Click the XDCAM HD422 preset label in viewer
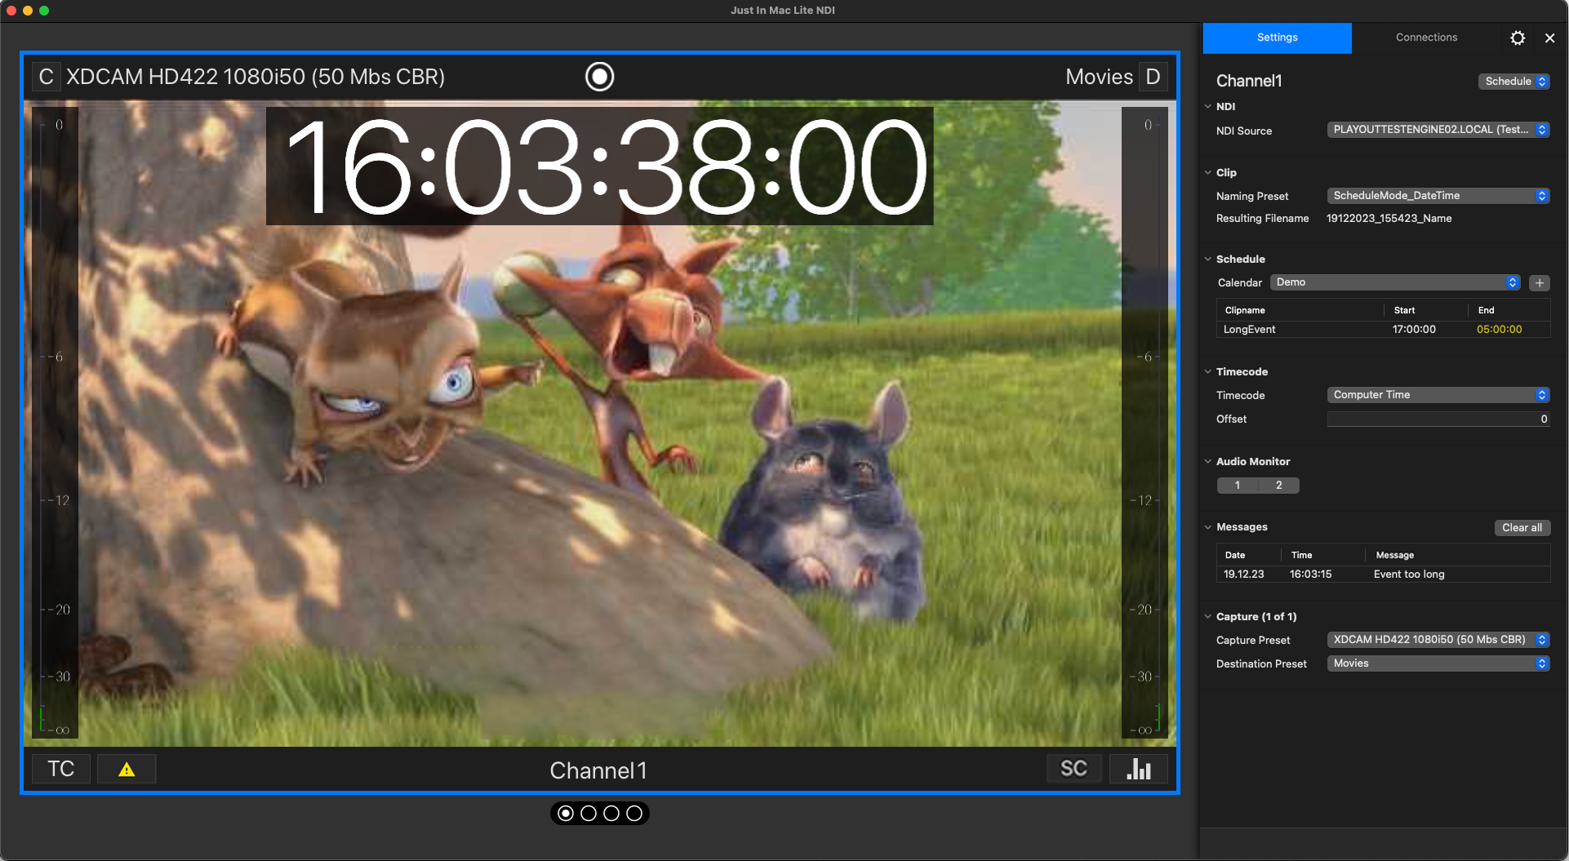Viewport: 1569px width, 861px height. click(256, 77)
